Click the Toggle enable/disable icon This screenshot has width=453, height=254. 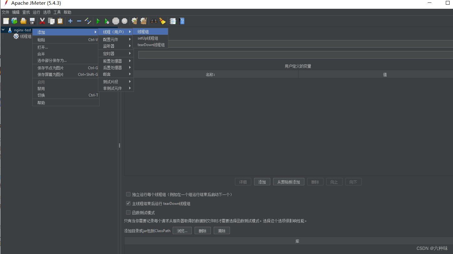[88, 21]
